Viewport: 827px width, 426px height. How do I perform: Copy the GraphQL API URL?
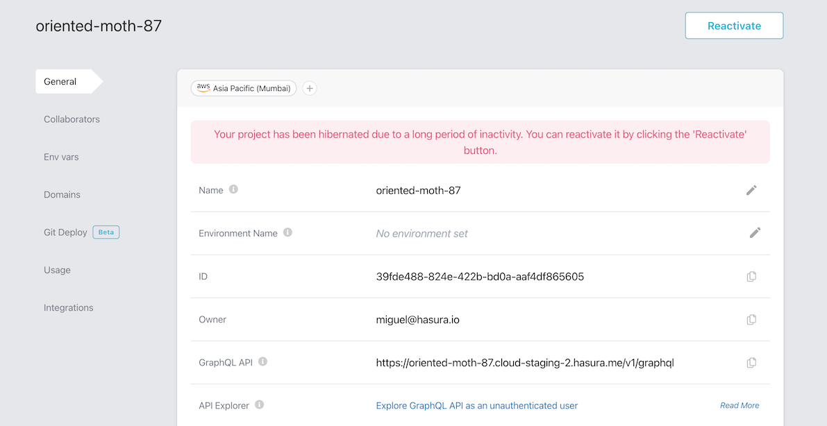751,363
